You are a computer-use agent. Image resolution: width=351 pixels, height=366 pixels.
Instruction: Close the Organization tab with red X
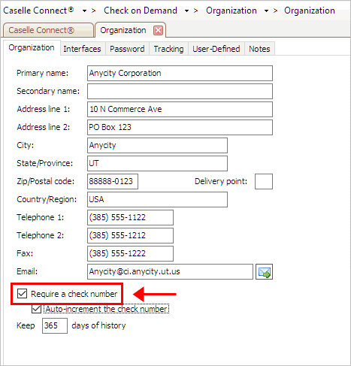(x=158, y=31)
